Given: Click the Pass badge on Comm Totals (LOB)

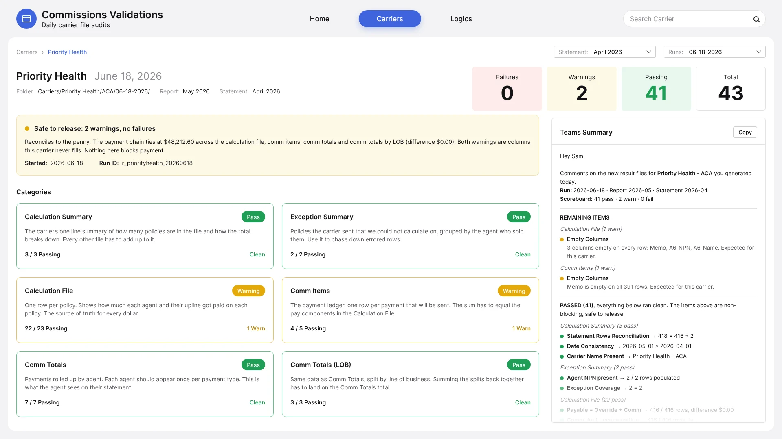Looking at the screenshot, I should (518, 365).
